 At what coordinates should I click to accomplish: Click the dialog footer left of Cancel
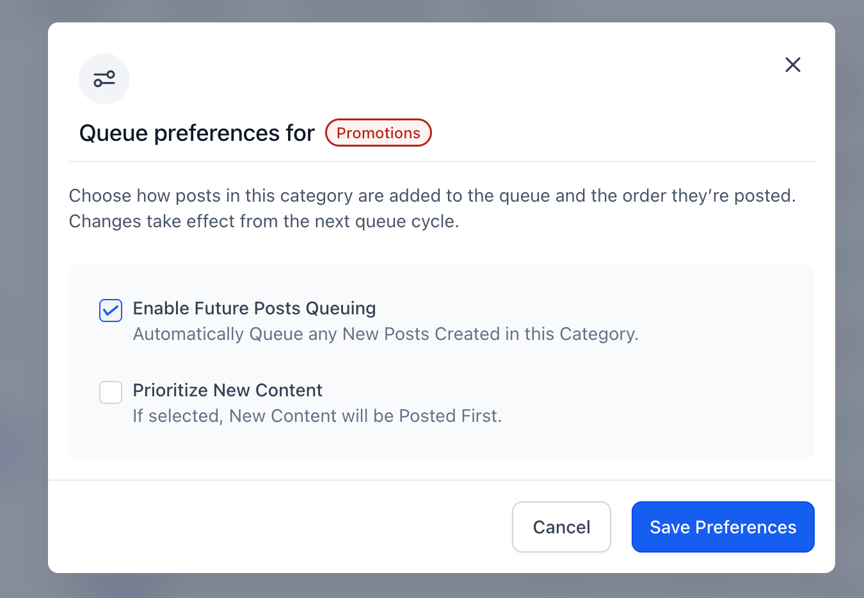click(275, 527)
